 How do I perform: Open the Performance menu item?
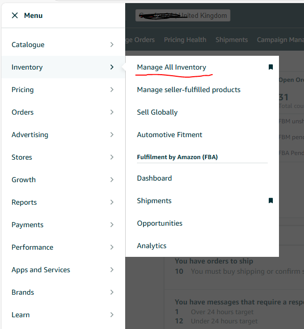click(63, 247)
